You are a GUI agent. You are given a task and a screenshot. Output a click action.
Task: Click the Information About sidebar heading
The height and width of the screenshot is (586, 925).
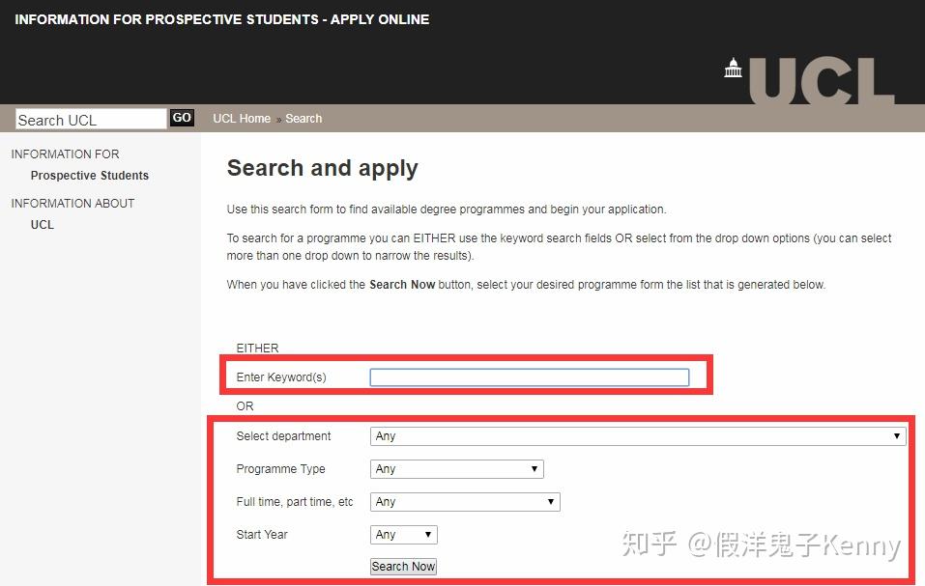[72, 203]
